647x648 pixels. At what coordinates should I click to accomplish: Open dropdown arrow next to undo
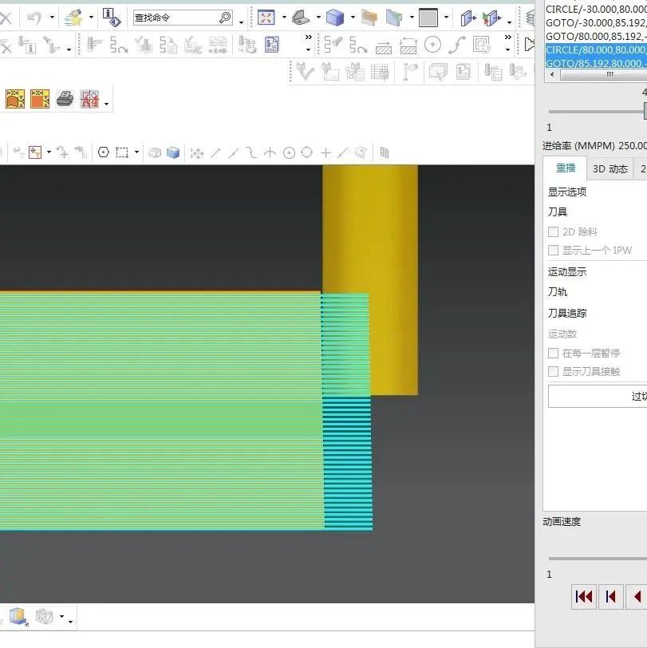(x=52, y=18)
